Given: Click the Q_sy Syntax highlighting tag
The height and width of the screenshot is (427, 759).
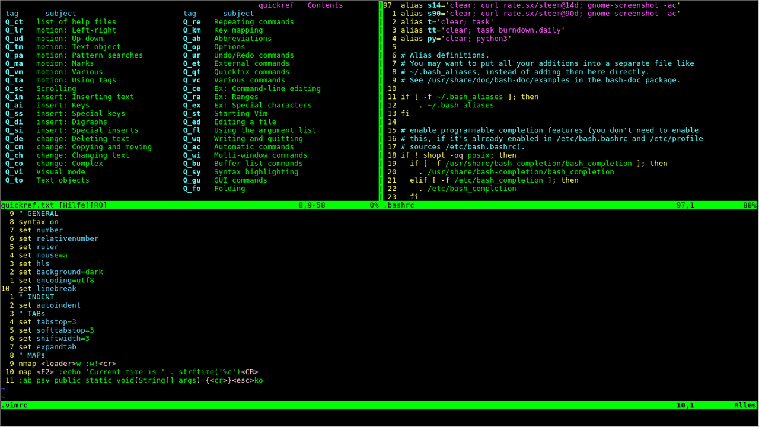Looking at the screenshot, I should 192,171.
